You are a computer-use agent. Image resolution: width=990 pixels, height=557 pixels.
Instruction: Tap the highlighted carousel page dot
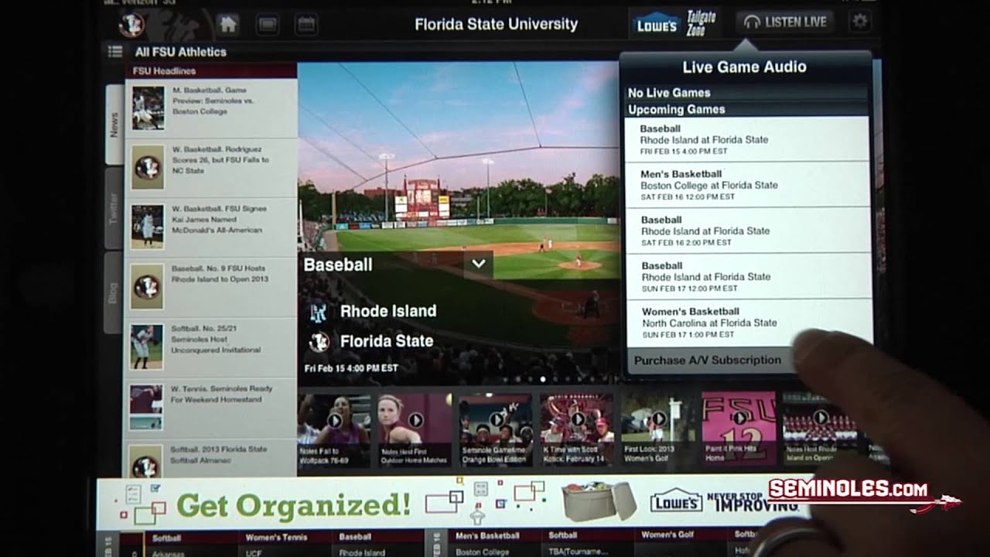[543, 379]
